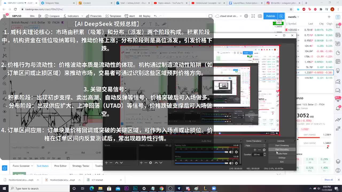This screenshot has width=342, height=192.
Task: Select the layout square icon
Action: (x=210, y=16)
